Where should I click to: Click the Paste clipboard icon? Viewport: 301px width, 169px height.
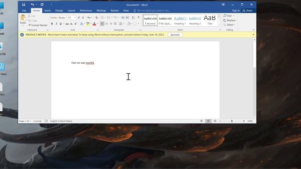point(23,18)
